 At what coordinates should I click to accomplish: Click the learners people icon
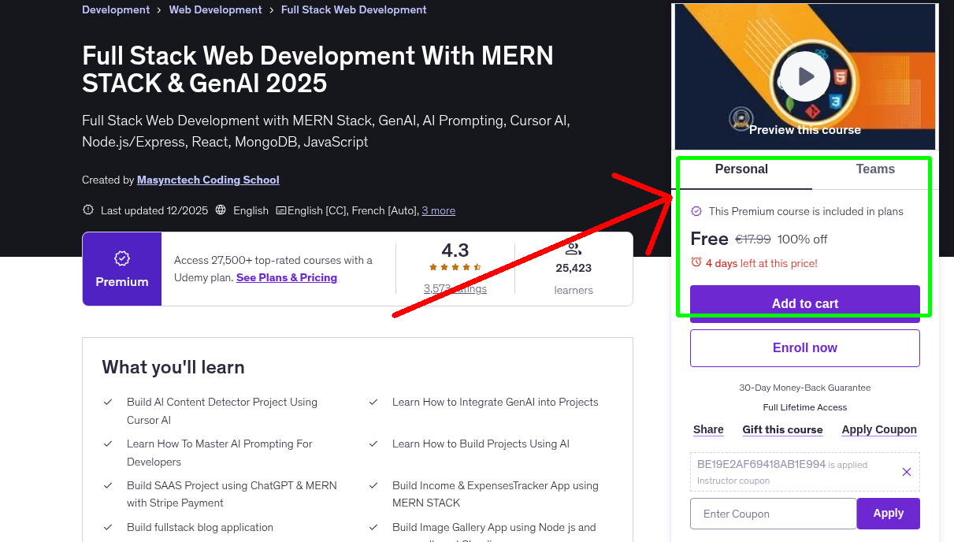click(574, 250)
